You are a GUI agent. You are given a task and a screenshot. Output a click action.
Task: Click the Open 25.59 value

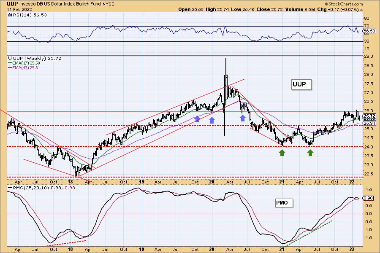[x=191, y=9]
